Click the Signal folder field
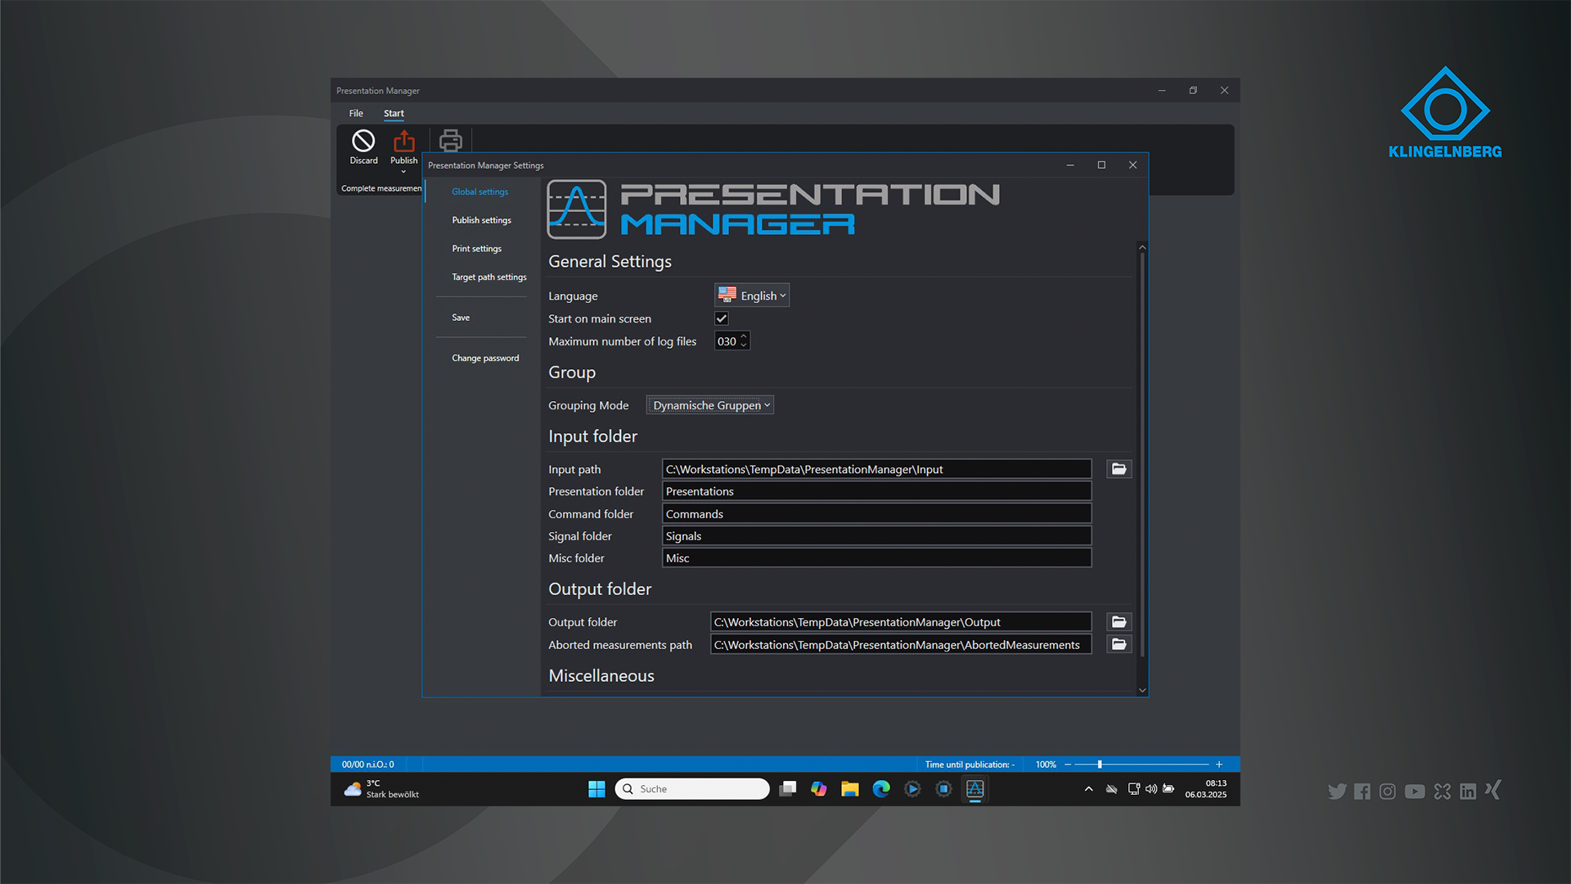This screenshot has height=884, width=1571. pyautogui.click(x=876, y=536)
